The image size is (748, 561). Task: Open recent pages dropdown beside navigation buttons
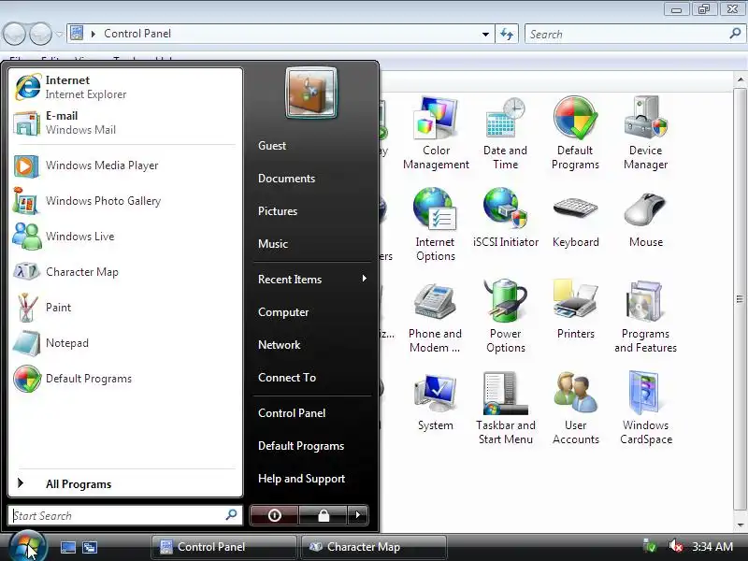coord(59,35)
